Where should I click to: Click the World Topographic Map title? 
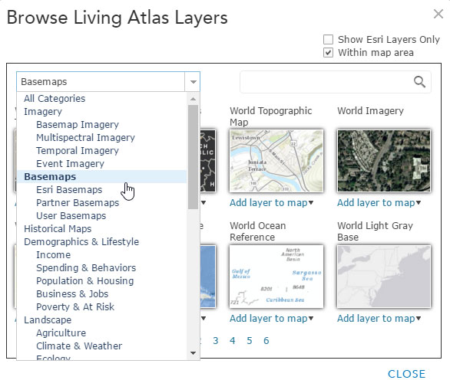click(270, 116)
